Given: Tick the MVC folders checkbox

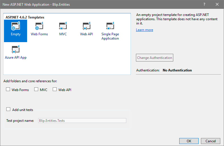Looking at the screenshot, I should click(x=36, y=89).
